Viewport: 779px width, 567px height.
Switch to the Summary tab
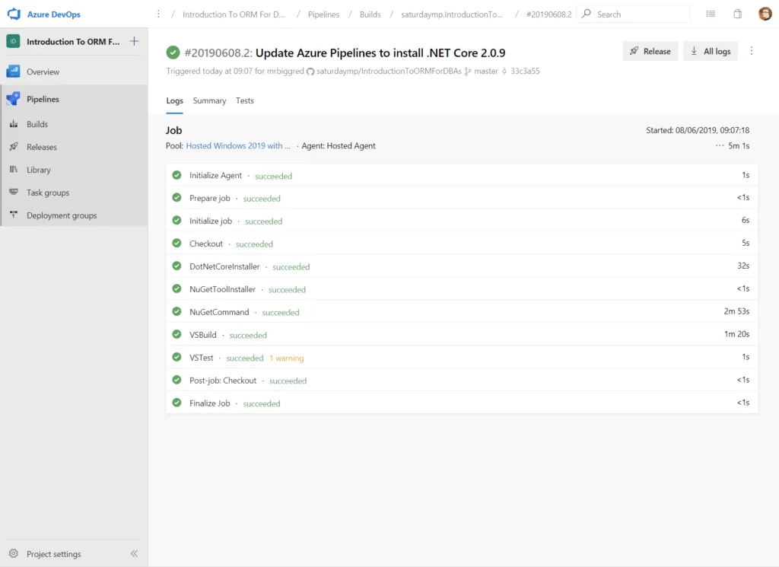click(x=209, y=101)
